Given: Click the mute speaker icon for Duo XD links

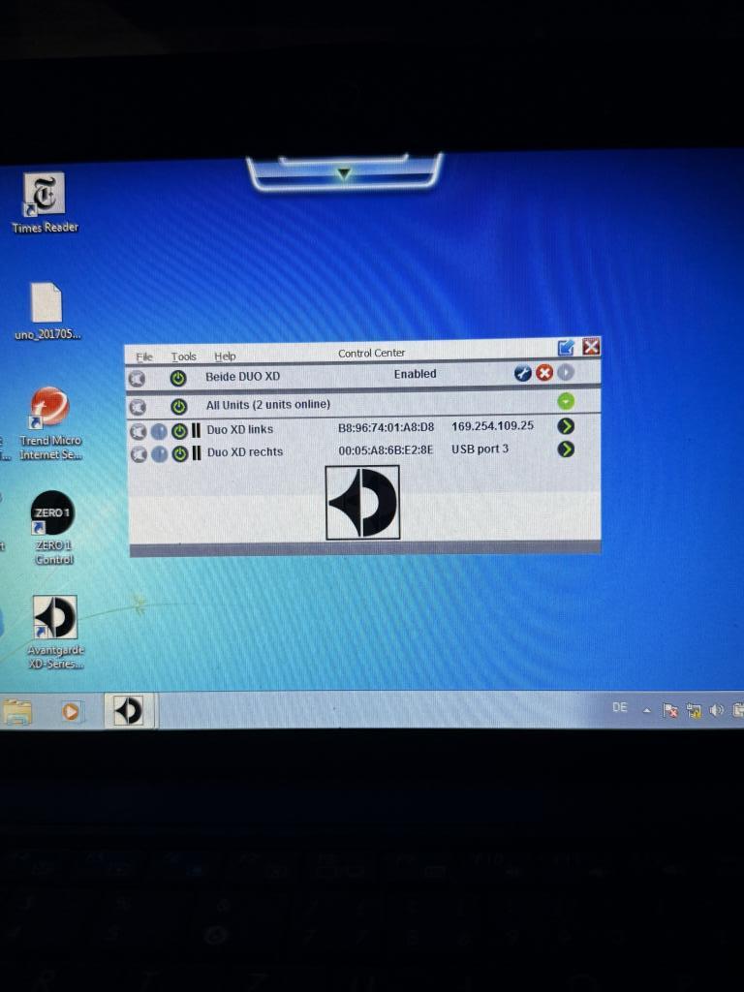Looking at the screenshot, I should pyautogui.click(x=138, y=430).
